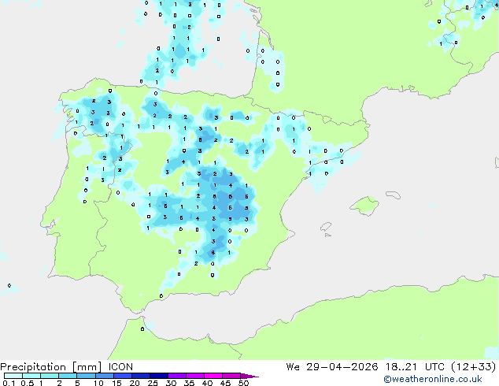Click the '25' legend value
Image resolution: width=499 pixels, height=386 pixels.
[x=153, y=383]
